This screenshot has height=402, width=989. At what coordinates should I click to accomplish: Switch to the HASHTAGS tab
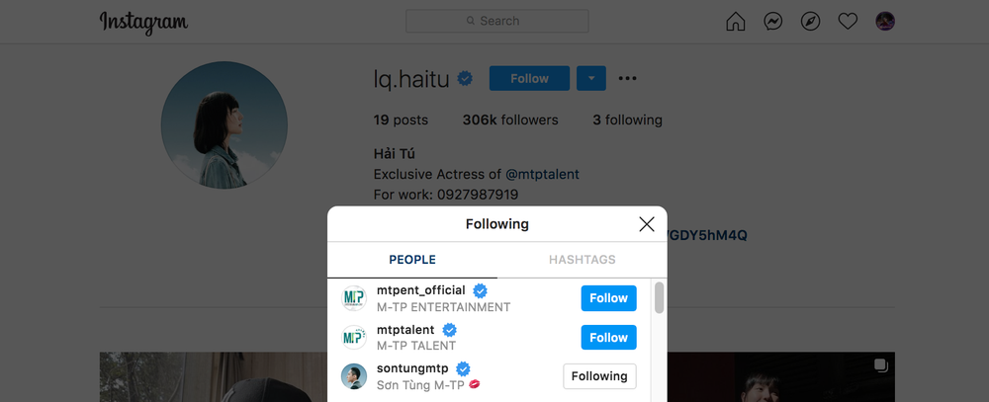[583, 260]
